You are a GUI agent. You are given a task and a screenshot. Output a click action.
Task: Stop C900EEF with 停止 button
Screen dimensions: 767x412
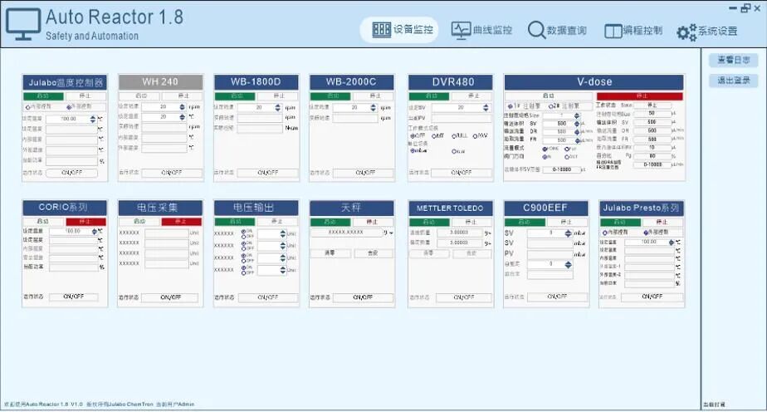566,222
